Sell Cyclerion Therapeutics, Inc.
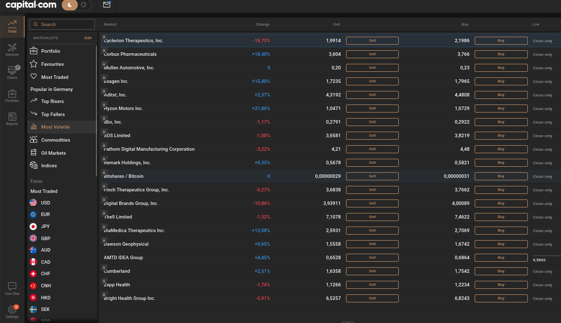Screen dimensions: 561x323 click(372, 41)
